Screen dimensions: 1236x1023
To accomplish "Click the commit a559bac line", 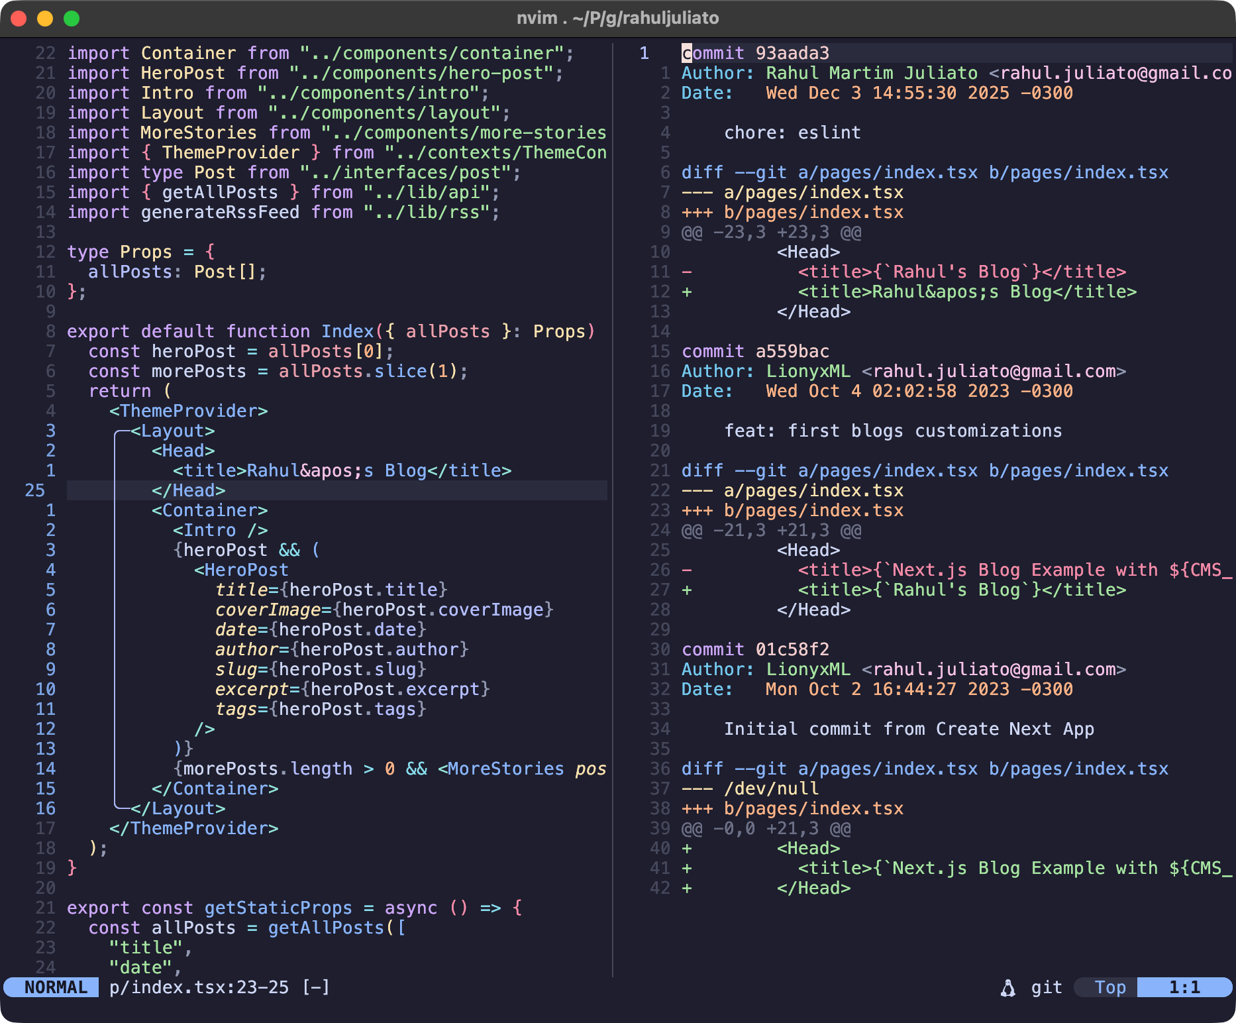I will [755, 351].
